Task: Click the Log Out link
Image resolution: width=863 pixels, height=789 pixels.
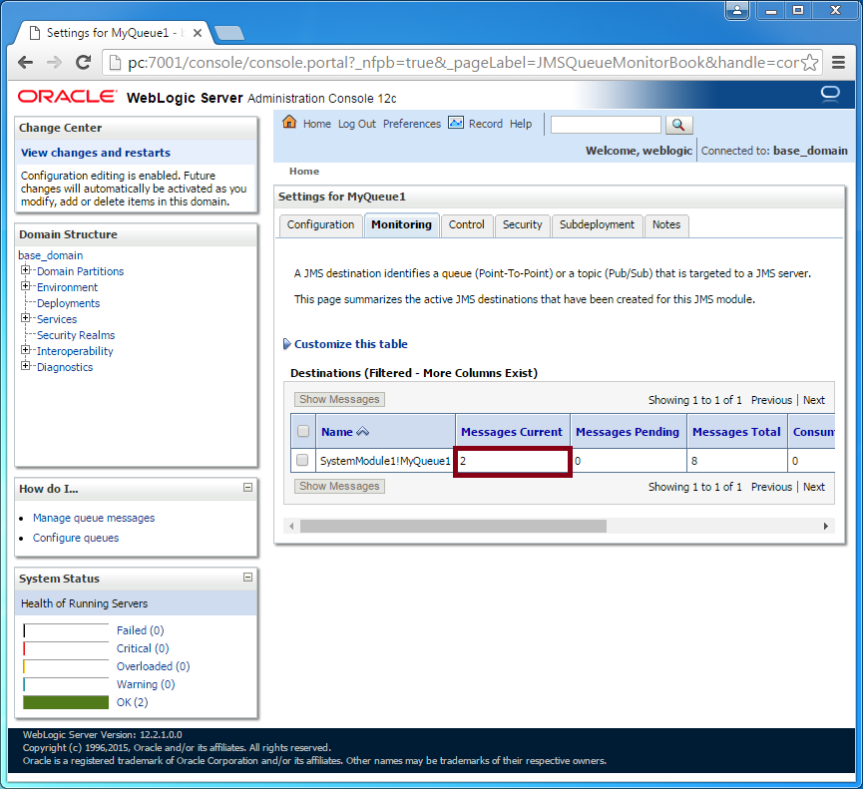Action: [x=356, y=124]
